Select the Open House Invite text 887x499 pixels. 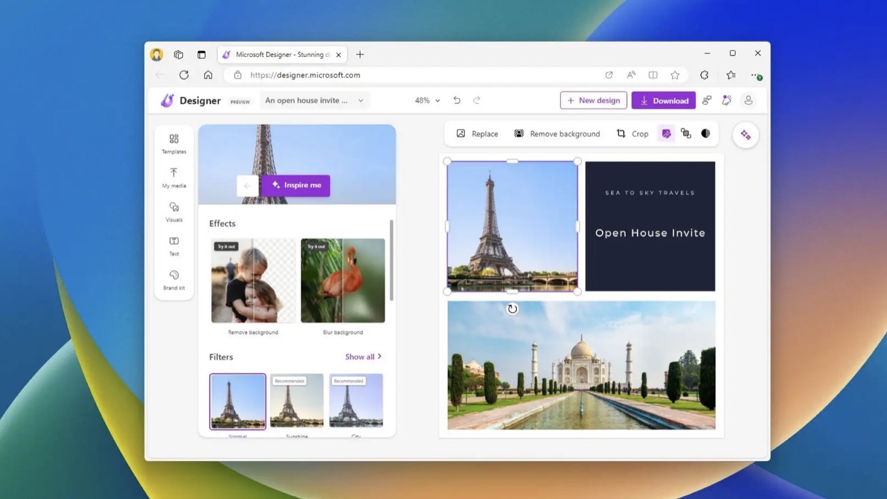pyautogui.click(x=650, y=233)
